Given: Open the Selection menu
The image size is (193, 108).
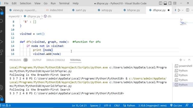Looking at the screenshot, I should click(x=25, y=3).
